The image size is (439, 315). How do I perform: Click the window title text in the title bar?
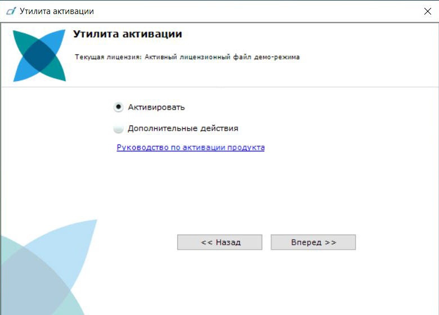pos(56,11)
